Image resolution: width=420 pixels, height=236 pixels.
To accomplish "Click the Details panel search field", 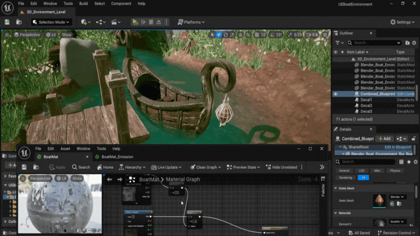I will click(365, 162).
